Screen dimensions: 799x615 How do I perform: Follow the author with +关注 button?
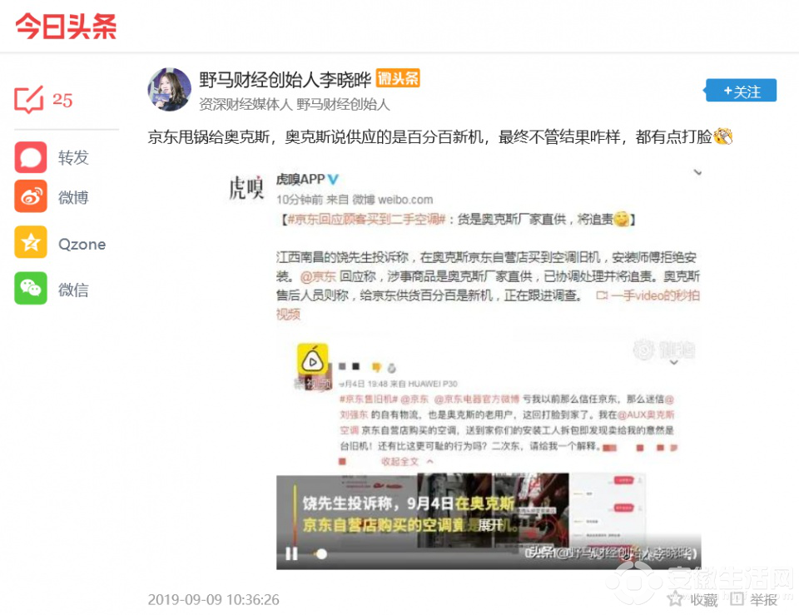741,91
